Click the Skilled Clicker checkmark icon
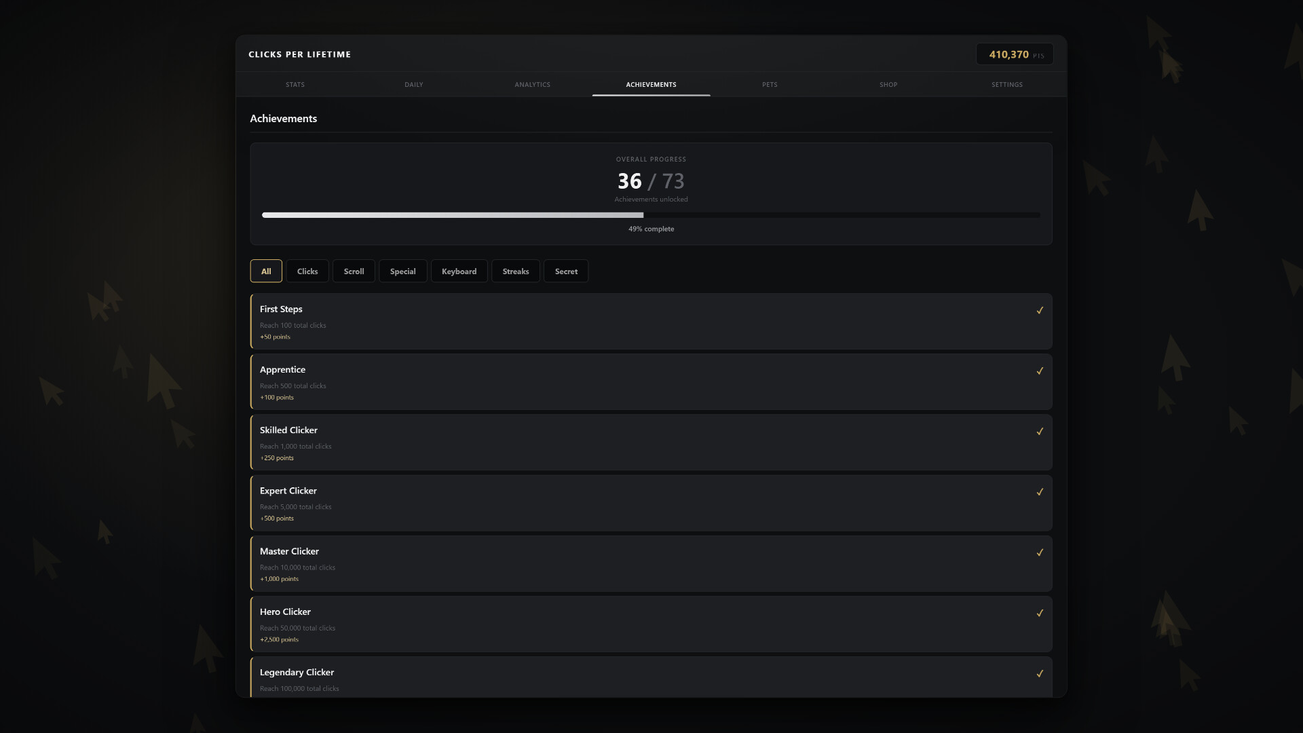 [1040, 431]
